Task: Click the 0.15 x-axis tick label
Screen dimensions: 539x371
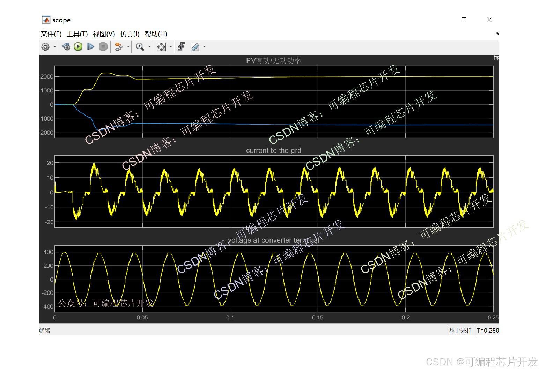Action: pyautogui.click(x=318, y=318)
